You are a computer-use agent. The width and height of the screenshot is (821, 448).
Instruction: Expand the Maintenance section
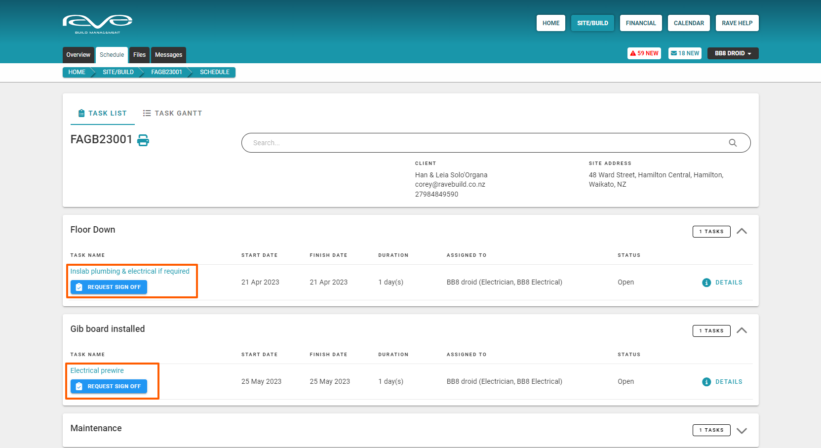[x=742, y=430]
